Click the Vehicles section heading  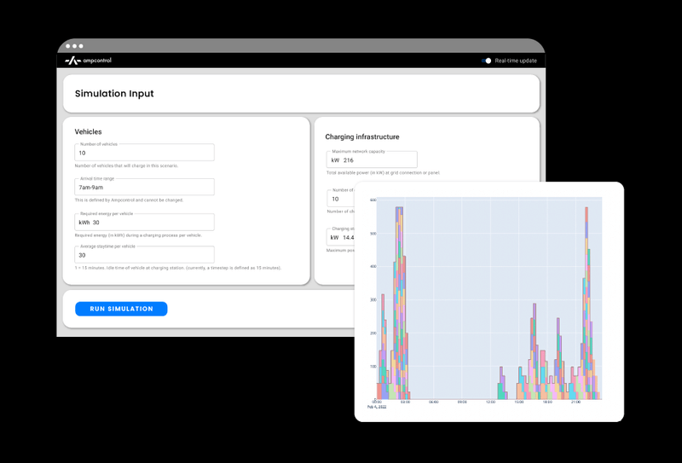click(89, 131)
